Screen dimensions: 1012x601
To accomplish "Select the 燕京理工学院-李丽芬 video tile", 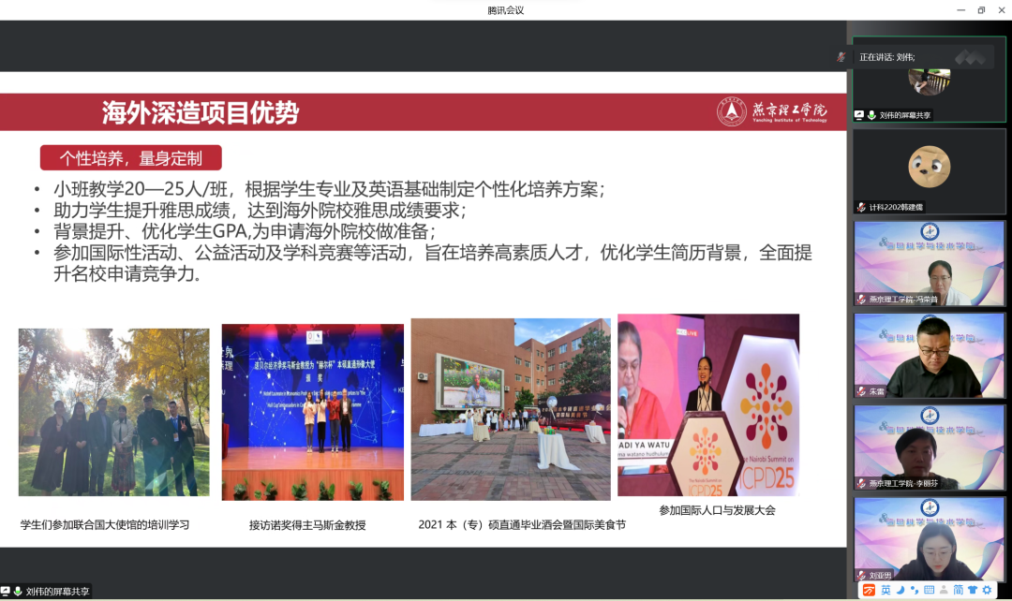I will [x=930, y=447].
